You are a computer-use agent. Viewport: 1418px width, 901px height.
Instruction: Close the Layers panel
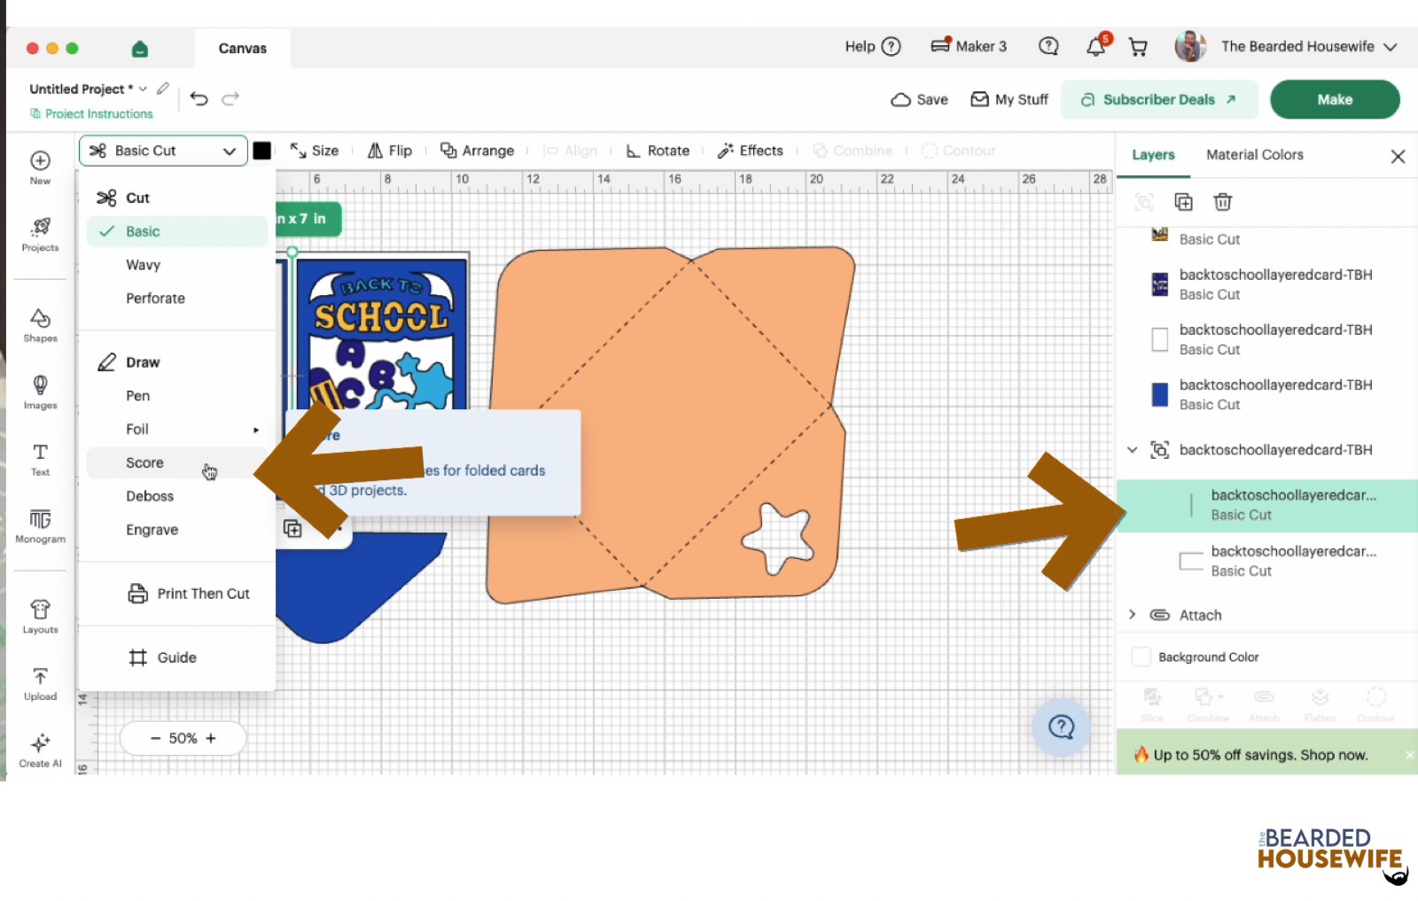pyautogui.click(x=1398, y=156)
